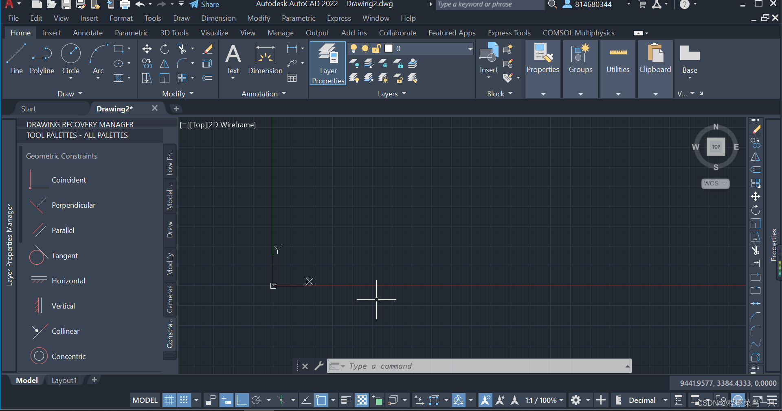
Task: Open the Utilities ribbon panel button
Action: (618, 69)
